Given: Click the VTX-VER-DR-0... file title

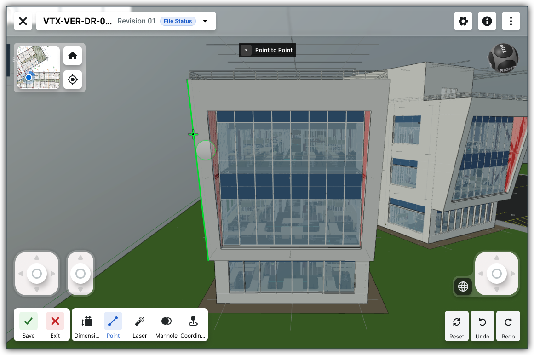Looking at the screenshot, I should point(77,21).
